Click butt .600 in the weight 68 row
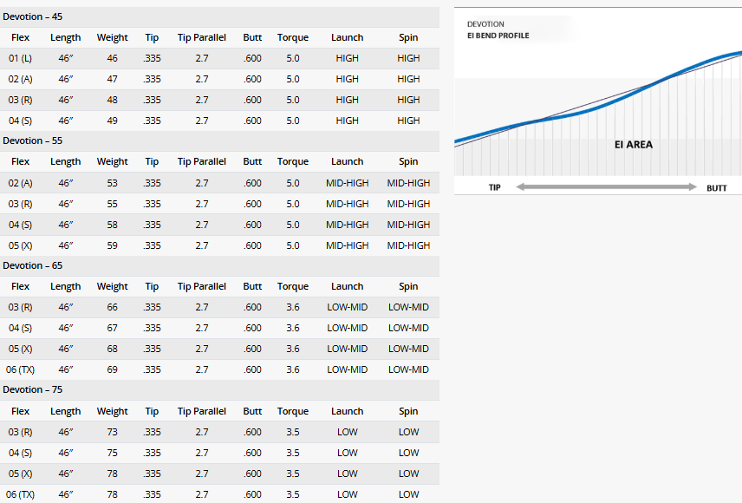Viewport: 742px width, 503px height. pyautogui.click(x=253, y=349)
